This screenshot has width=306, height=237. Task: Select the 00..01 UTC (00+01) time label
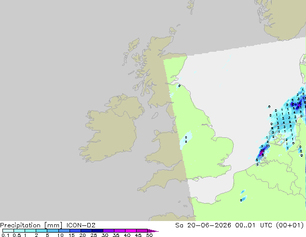269,225
